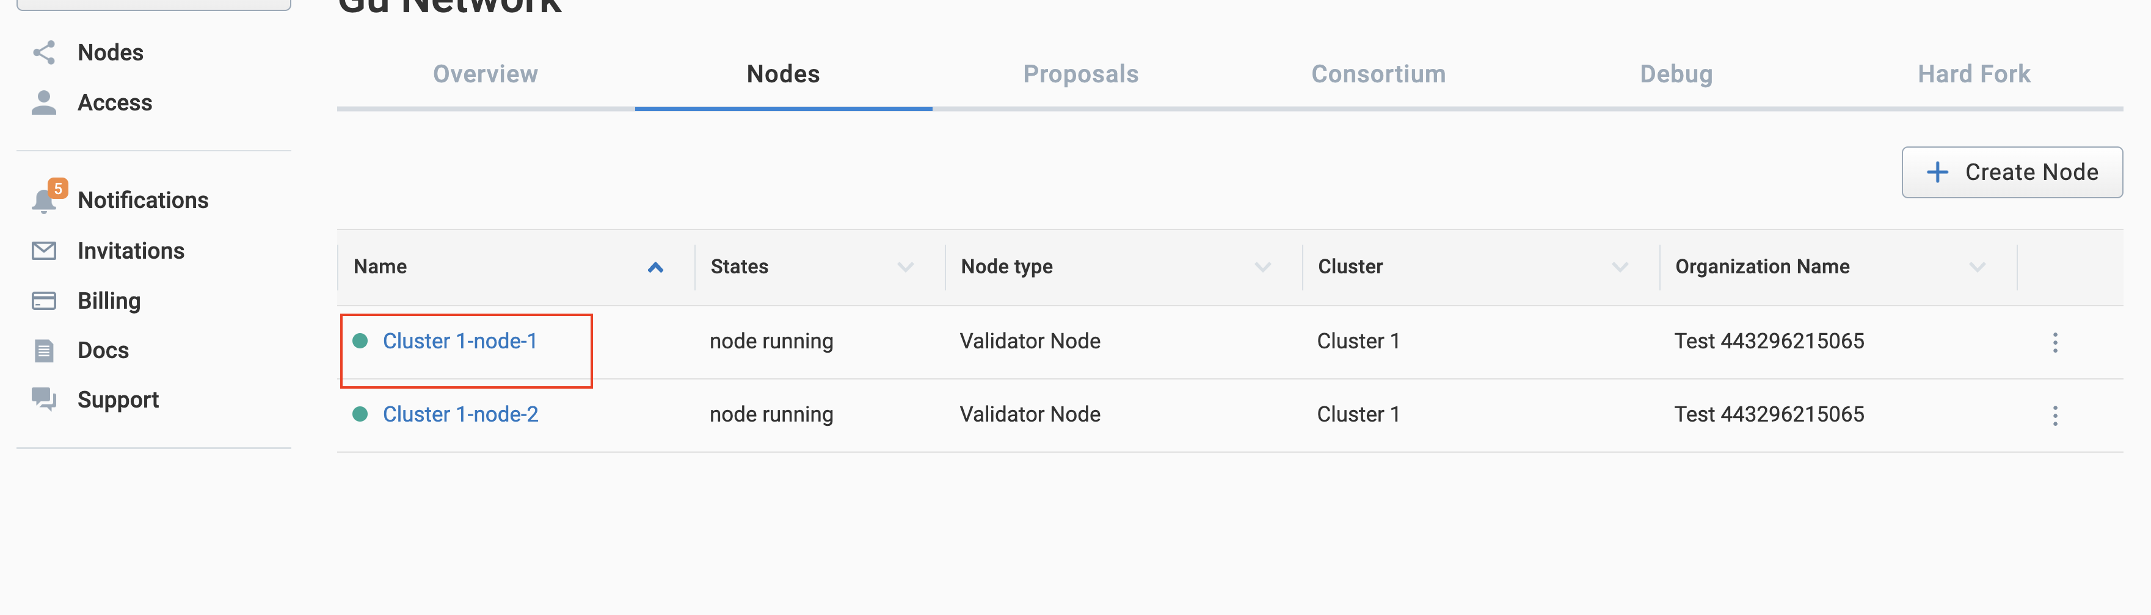Select the Billing card icon
This screenshot has height=615, width=2151.
(x=43, y=300)
